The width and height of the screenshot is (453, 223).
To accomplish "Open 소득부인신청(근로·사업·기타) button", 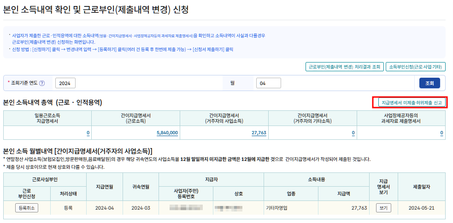I will (416, 67).
